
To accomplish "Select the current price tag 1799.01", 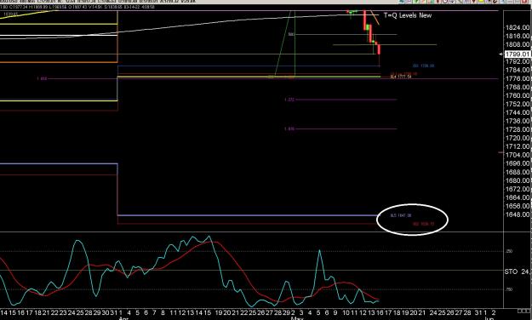I will click(x=518, y=54).
